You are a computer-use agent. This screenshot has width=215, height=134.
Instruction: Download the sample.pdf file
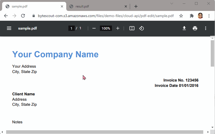[x=184, y=28]
